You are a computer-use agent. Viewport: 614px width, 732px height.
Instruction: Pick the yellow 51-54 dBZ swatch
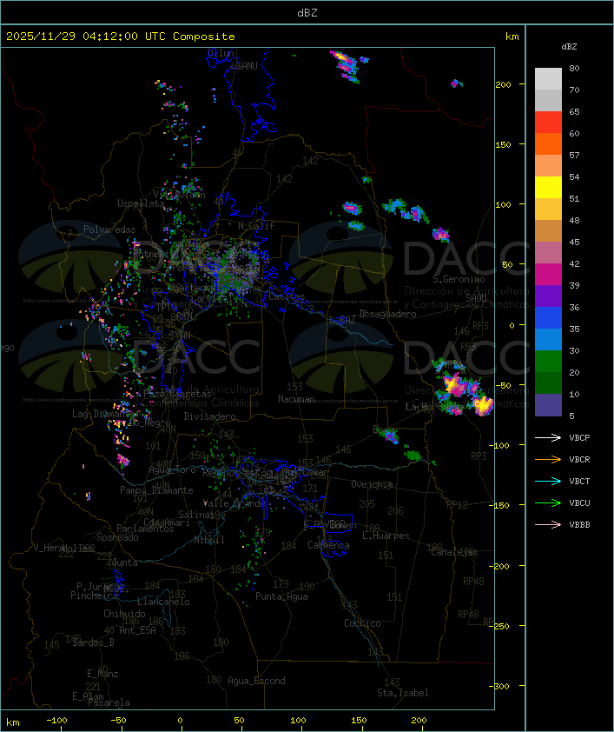click(548, 187)
